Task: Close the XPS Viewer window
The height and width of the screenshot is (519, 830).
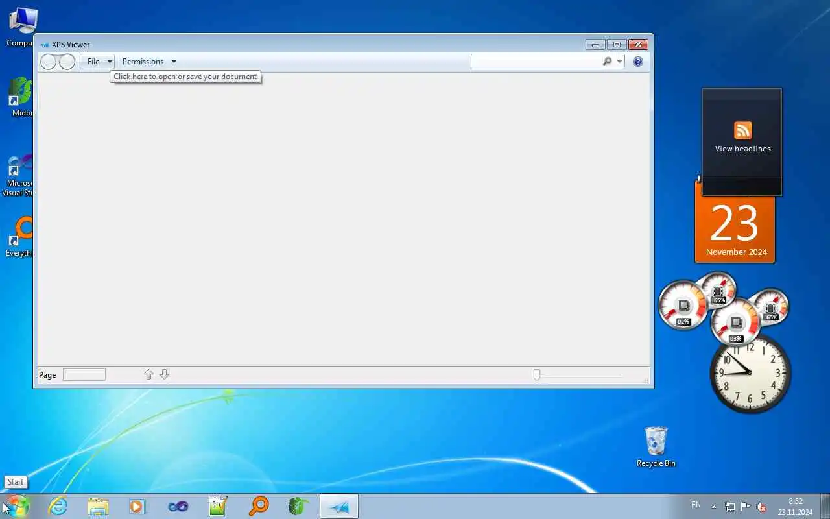Action: 639,45
